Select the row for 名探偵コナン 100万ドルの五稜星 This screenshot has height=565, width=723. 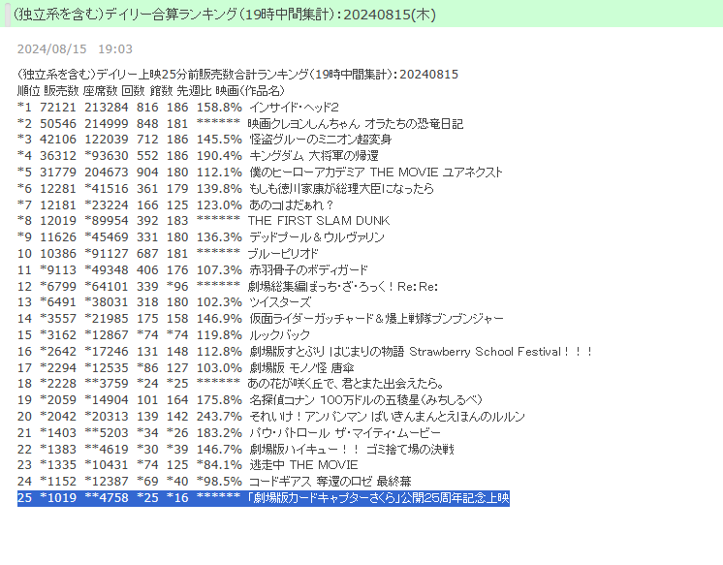click(249, 400)
